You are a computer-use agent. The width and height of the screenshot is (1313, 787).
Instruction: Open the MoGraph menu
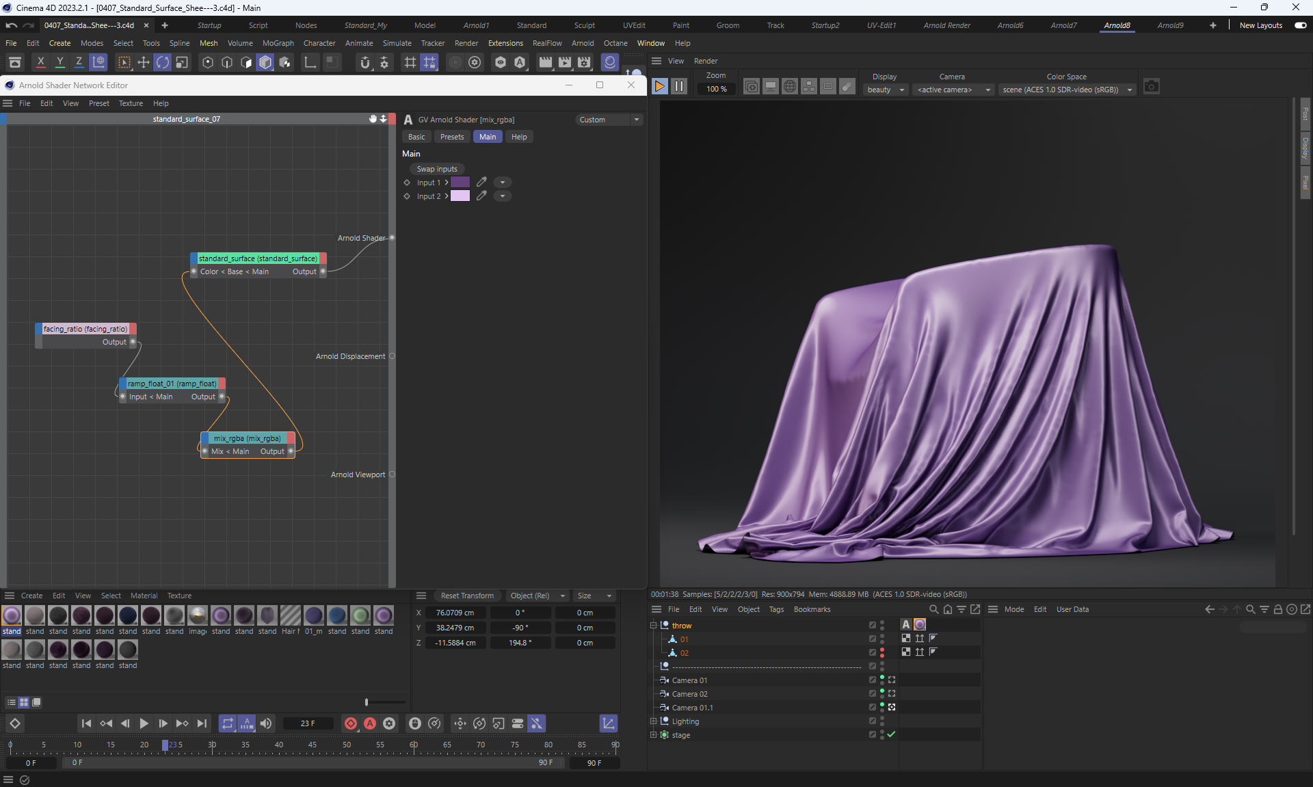pyautogui.click(x=278, y=43)
